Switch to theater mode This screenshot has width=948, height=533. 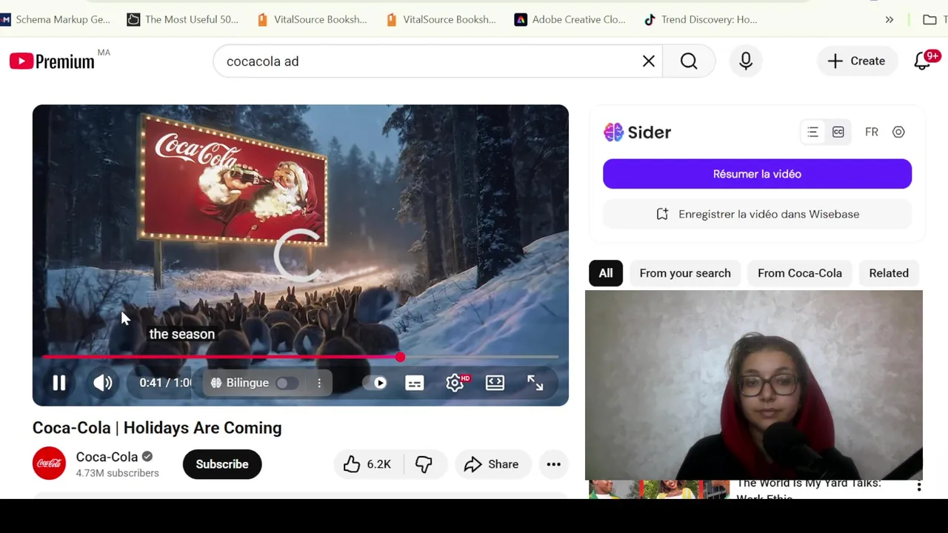[x=495, y=383]
